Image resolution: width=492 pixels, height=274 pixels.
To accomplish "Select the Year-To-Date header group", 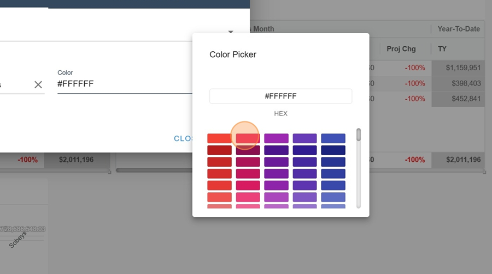I will coord(458,29).
